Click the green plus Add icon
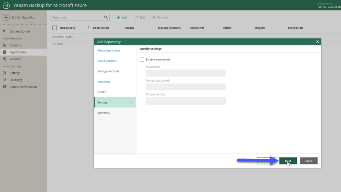This screenshot has height=192, width=341. click(118, 17)
